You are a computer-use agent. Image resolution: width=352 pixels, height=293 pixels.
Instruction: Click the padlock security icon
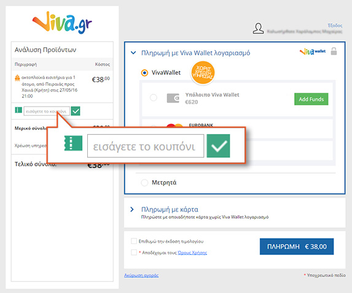(x=334, y=51)
